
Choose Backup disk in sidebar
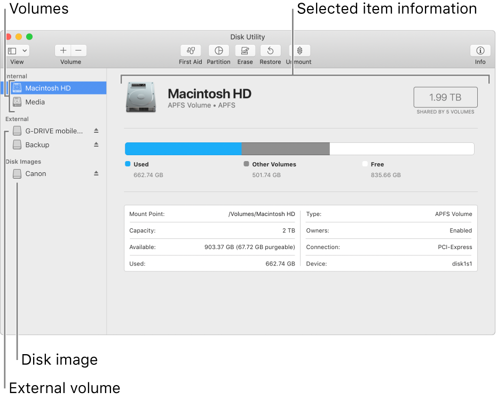[37, 145]
